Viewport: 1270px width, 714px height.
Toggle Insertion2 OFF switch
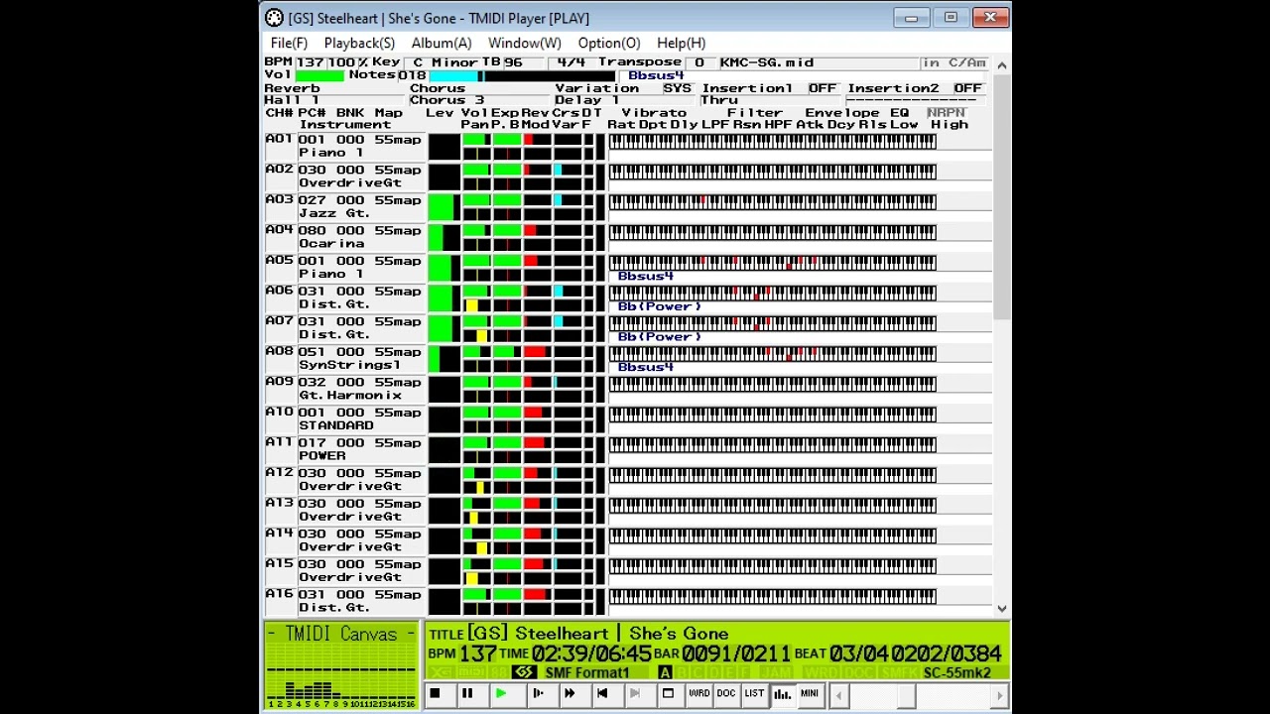[x=967, y=88]
